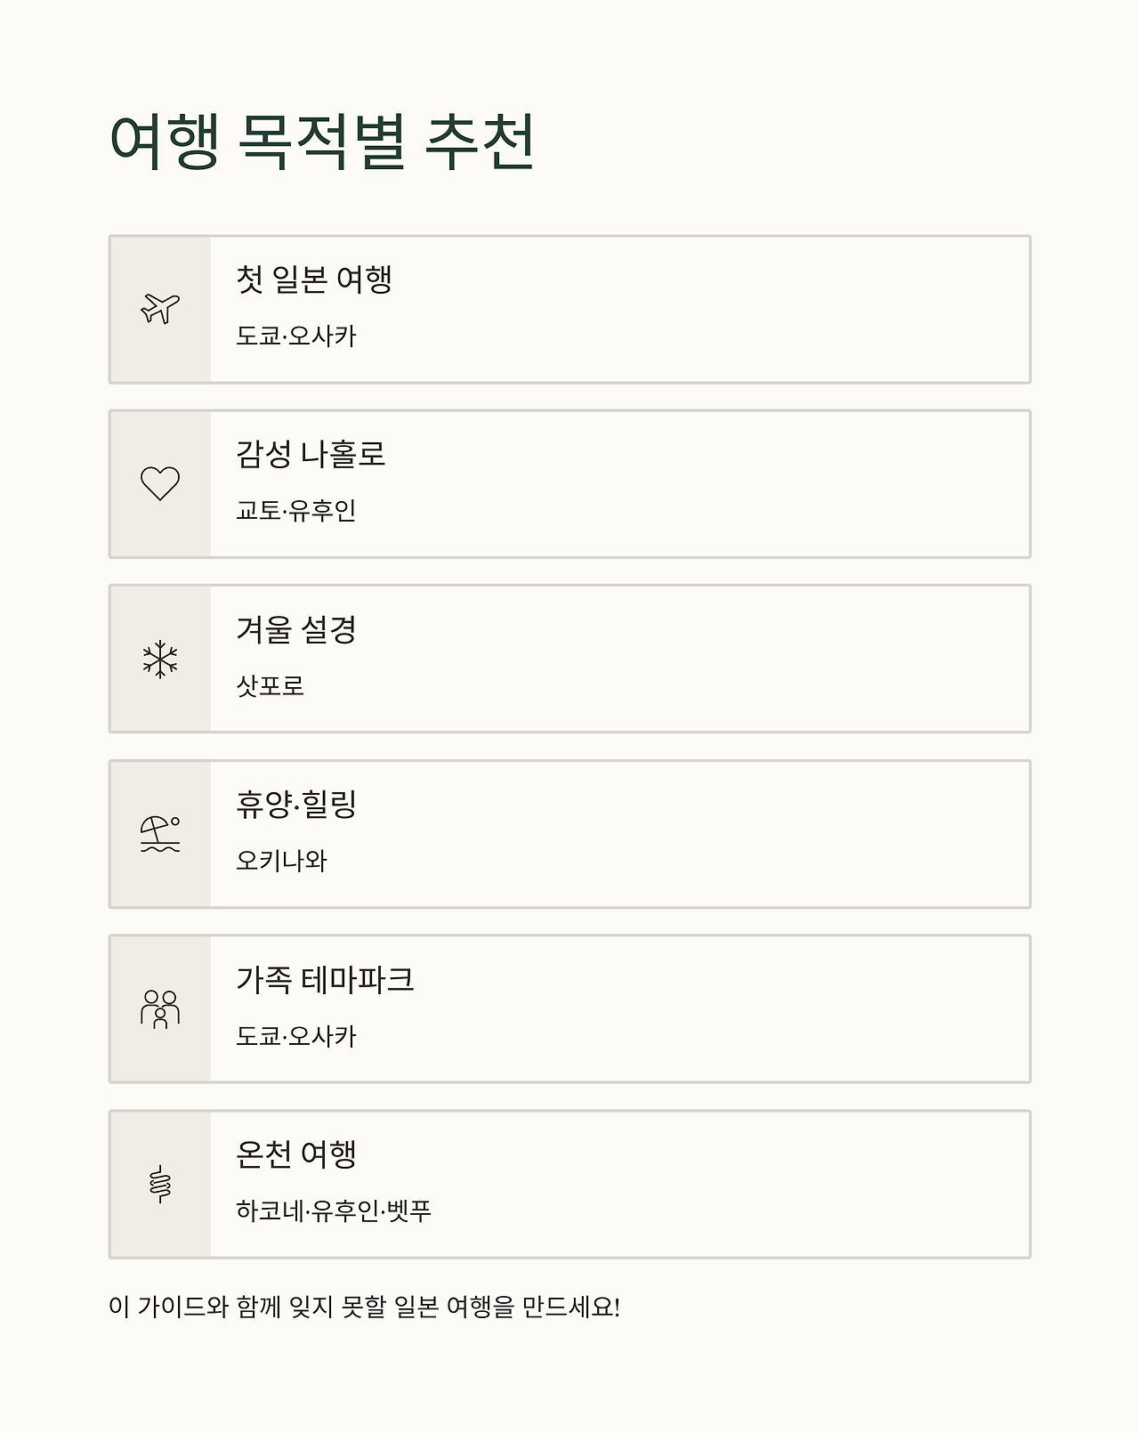Click the airplane icon
This screenshot has width=1139, height=1433.
pos(160,309)
